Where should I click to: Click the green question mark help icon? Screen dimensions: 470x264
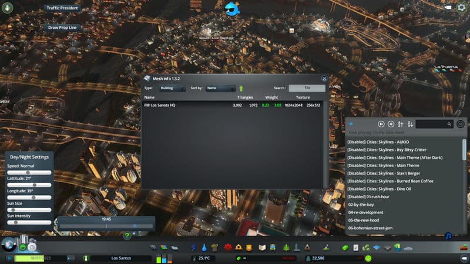tap(127, 236)
